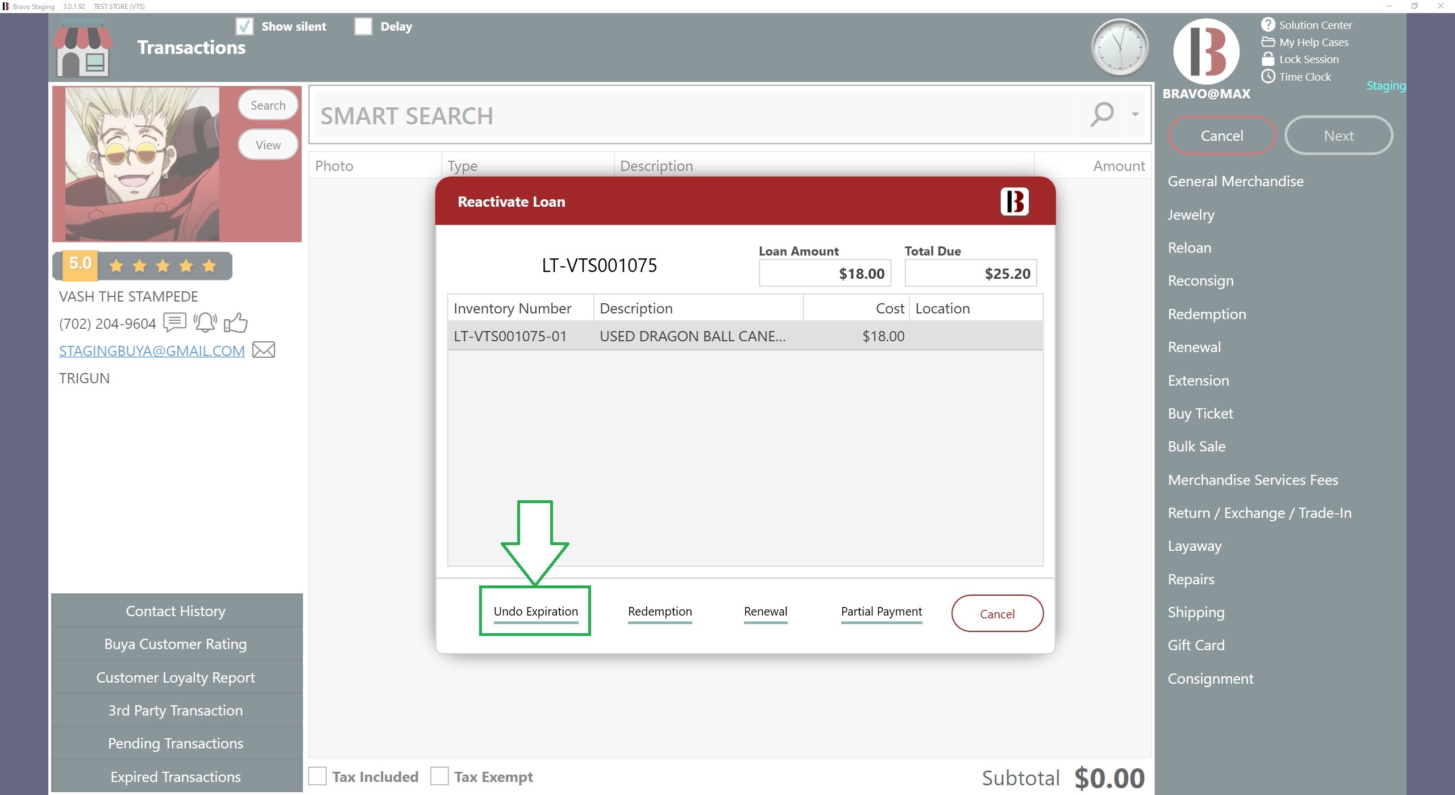Check the Tax Included box
1455x795 pixels.
click(x=317, y=776)
